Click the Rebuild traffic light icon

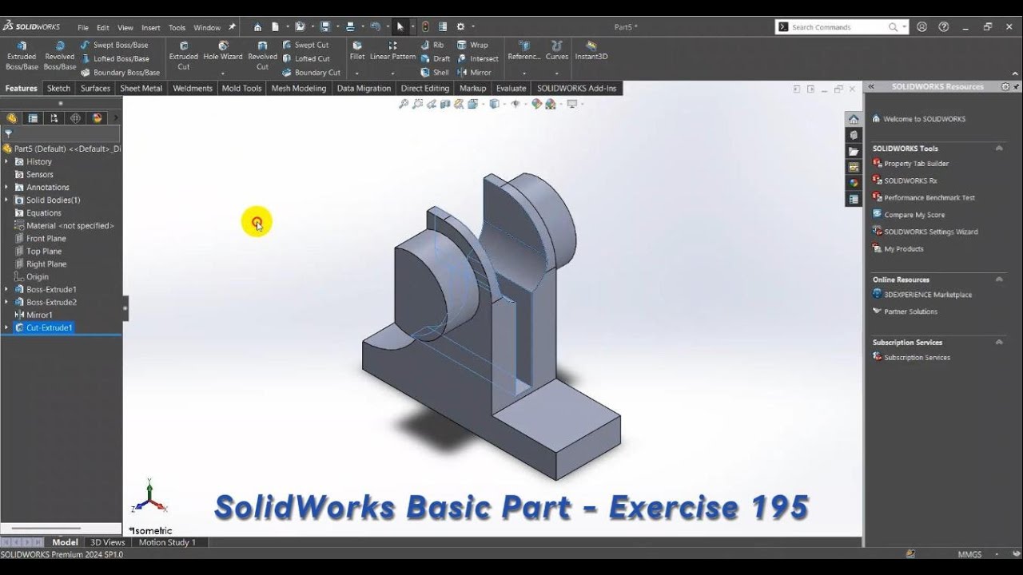(425, 26)
